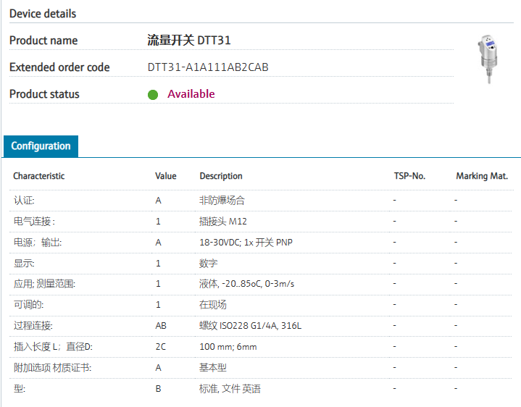The height and width of the screenshot is (407, 521).
Task: Click the Value column header
Action: click(x=165, y=176)
